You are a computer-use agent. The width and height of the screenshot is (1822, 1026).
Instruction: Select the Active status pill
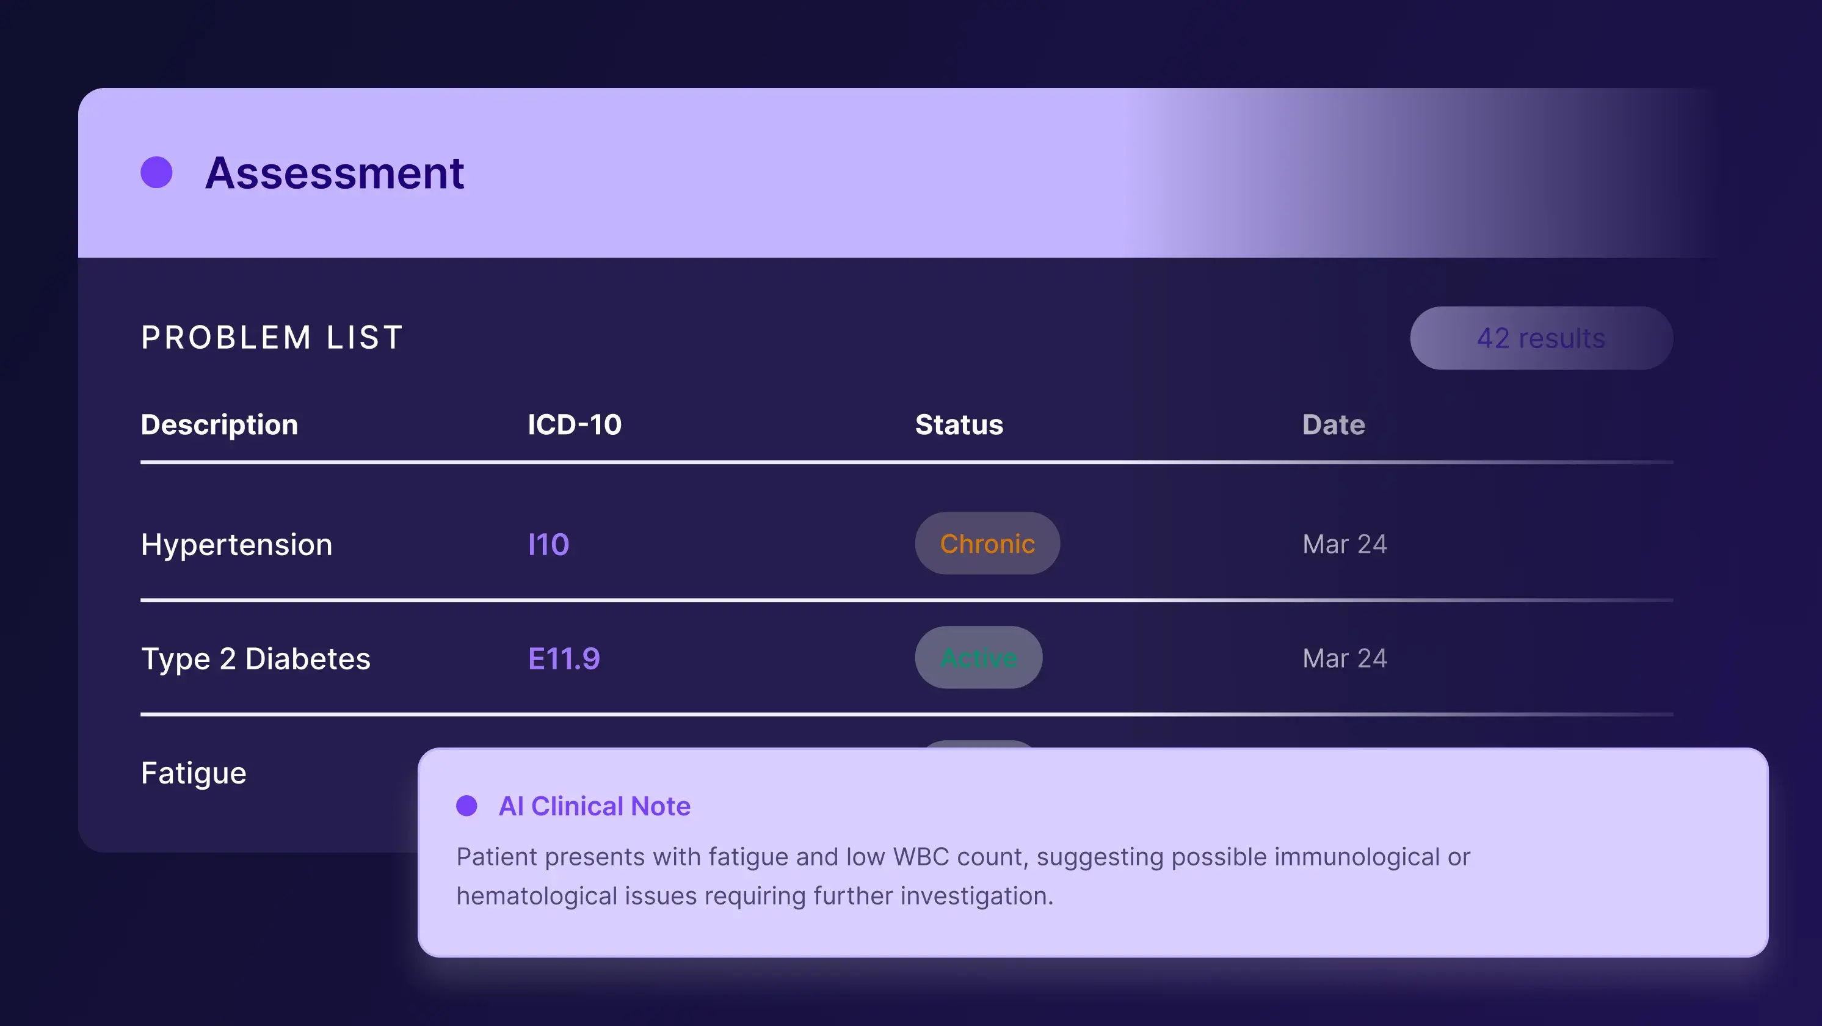pos(978,658)
